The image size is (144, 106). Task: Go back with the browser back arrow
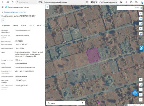click(3, 2)
